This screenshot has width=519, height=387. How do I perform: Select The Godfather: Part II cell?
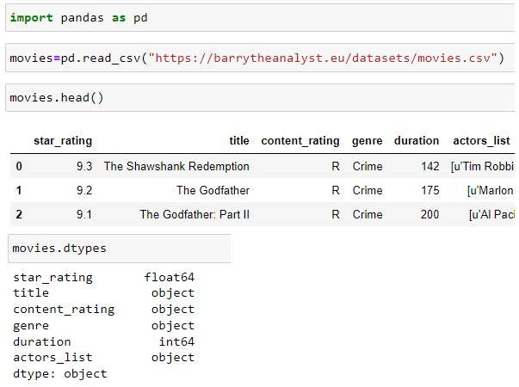tap(195, 214)
